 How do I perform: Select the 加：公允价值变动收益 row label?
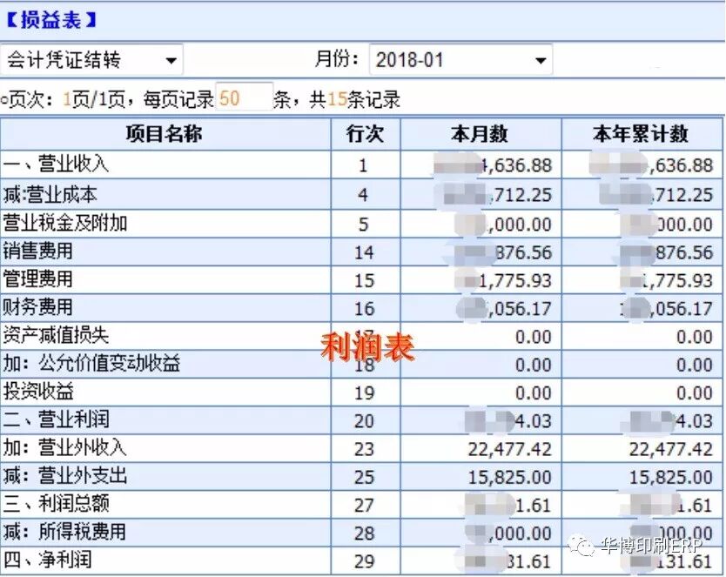[91, 364]
